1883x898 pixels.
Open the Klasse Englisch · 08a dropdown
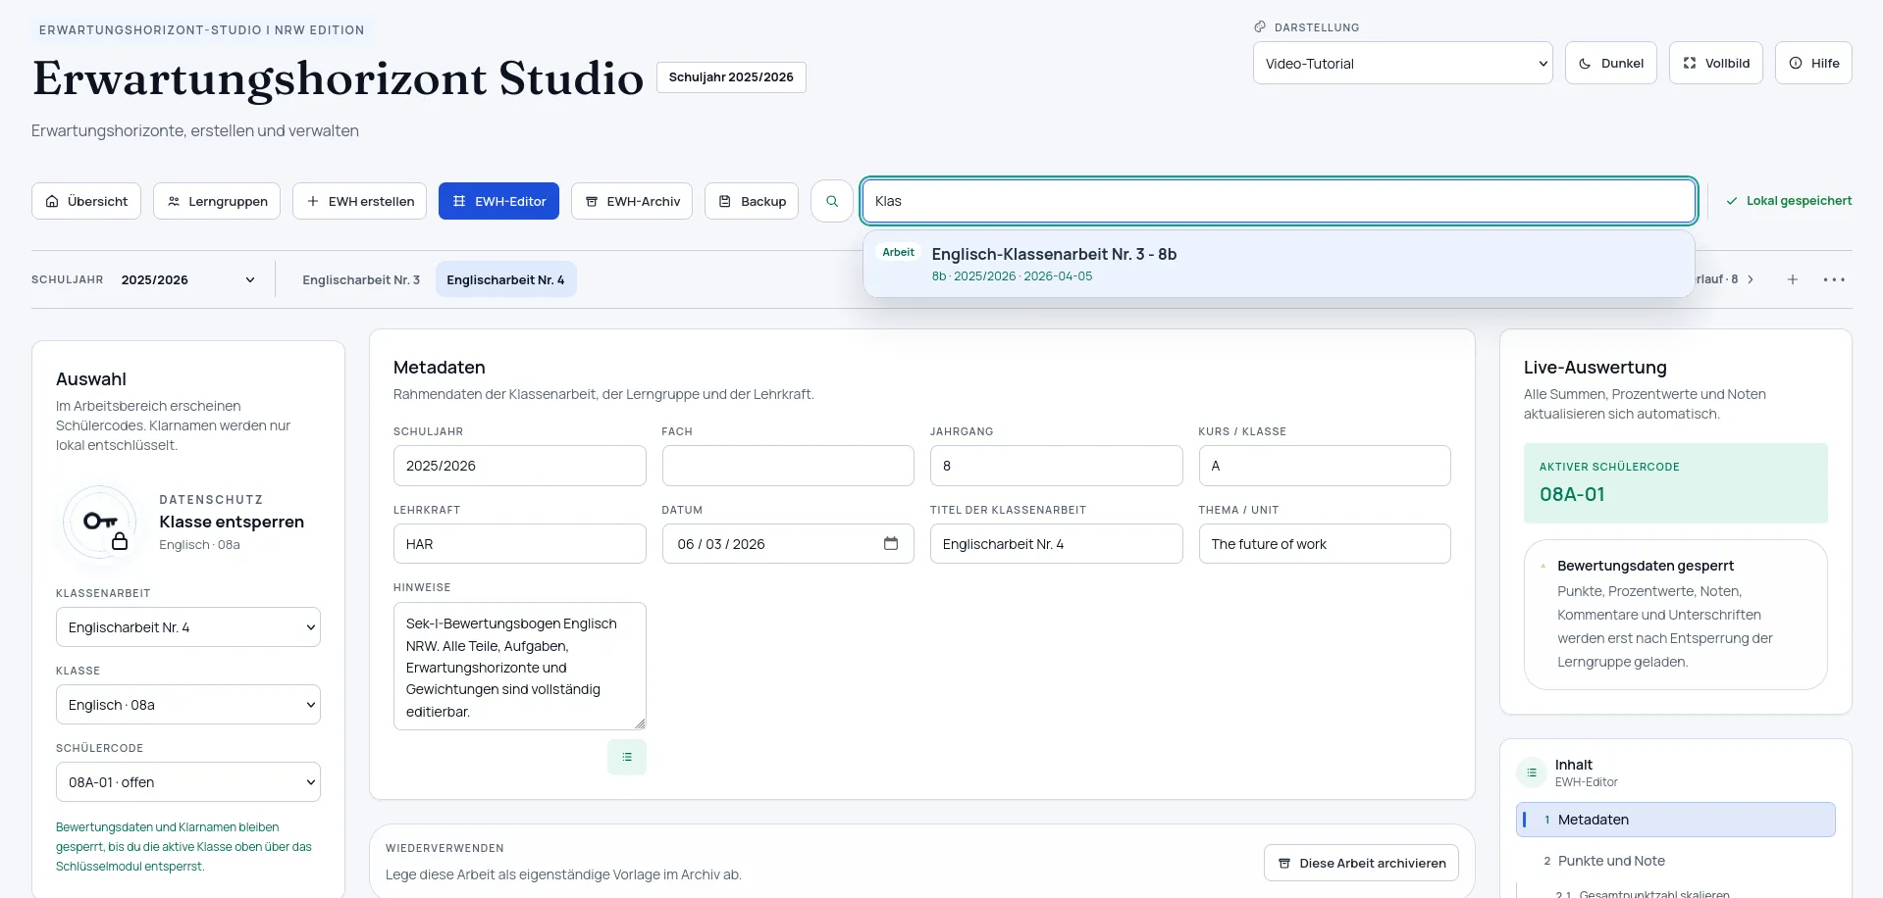[188, 705]
